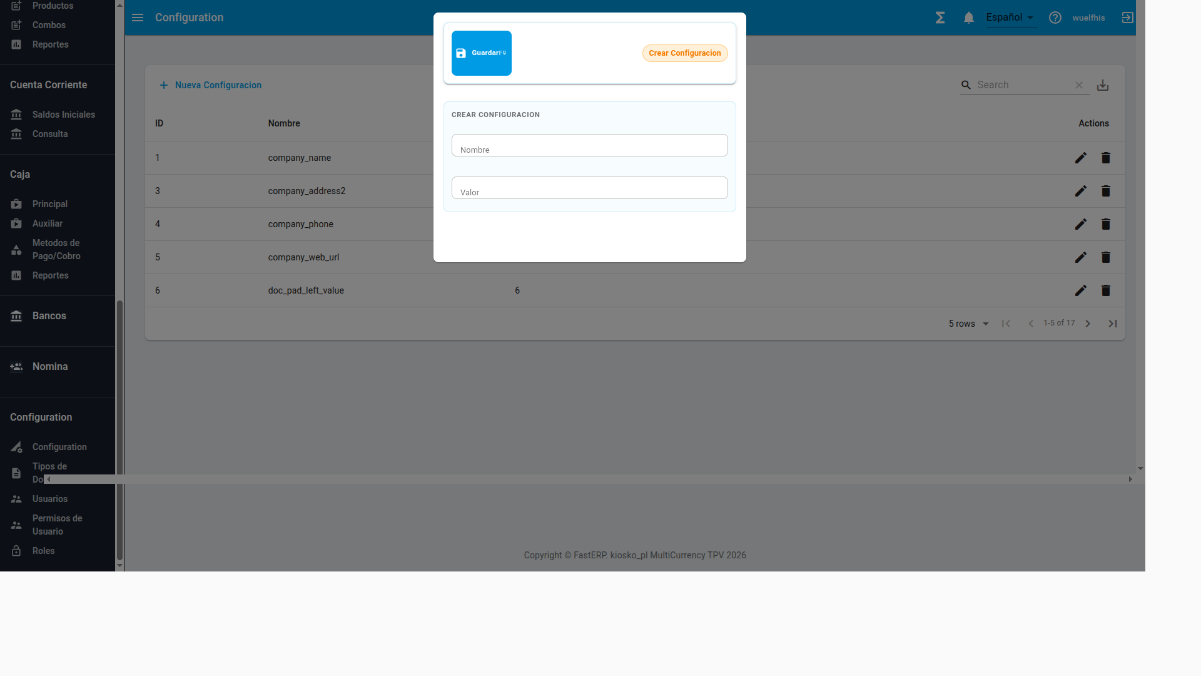Screen dimensions: 1201x676
Task: Open the notifications bell
Action: point(969,18)
